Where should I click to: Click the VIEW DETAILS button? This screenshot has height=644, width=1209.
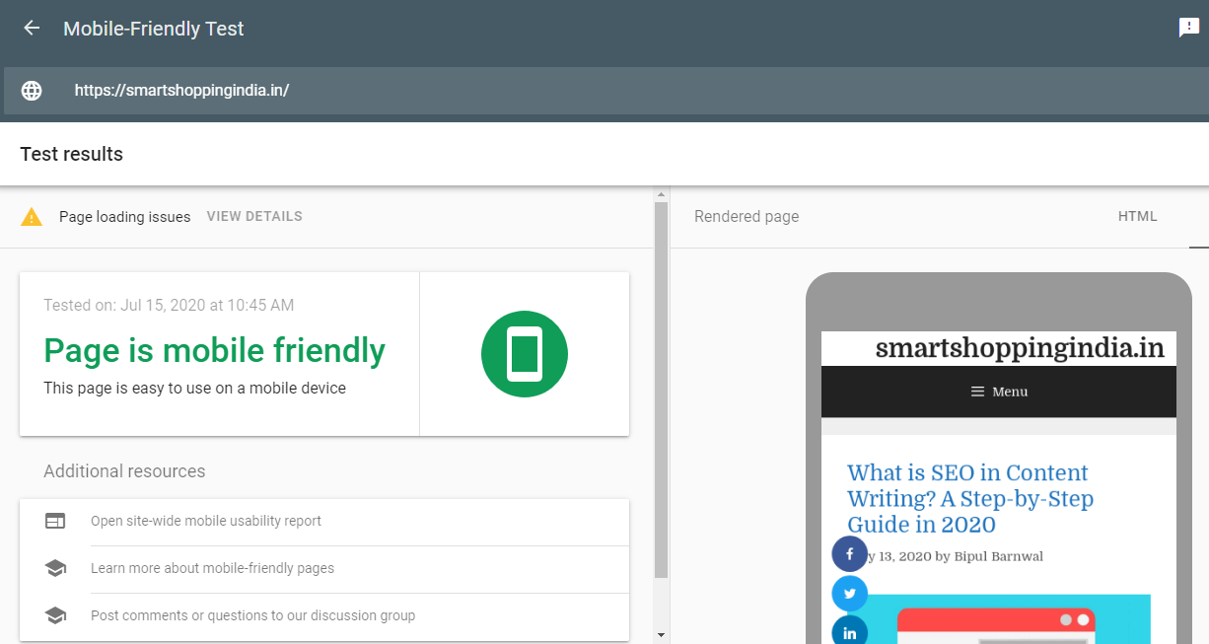pyautogui.click(x=254, y=216)
